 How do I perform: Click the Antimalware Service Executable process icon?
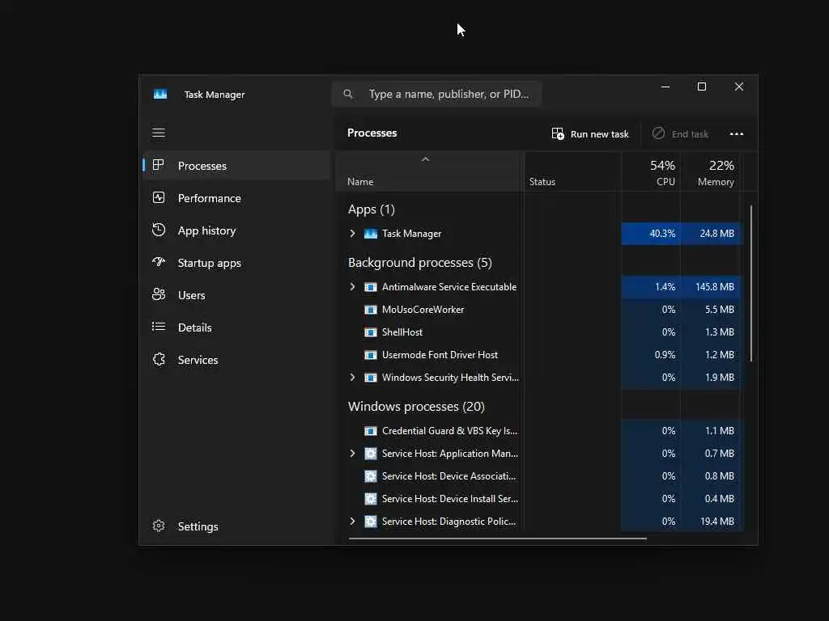[x=371, y=287]
